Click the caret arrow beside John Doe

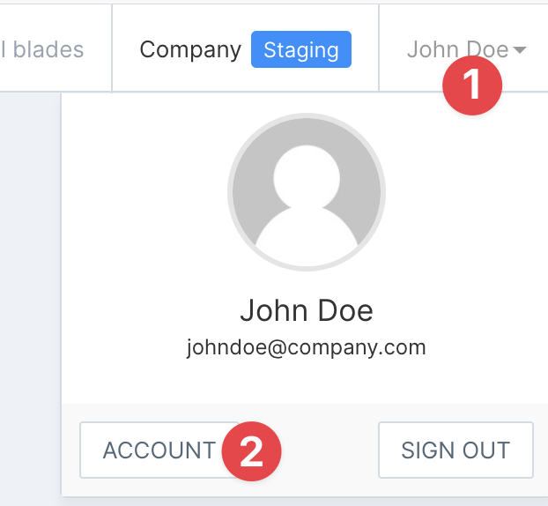click(519, 50)
